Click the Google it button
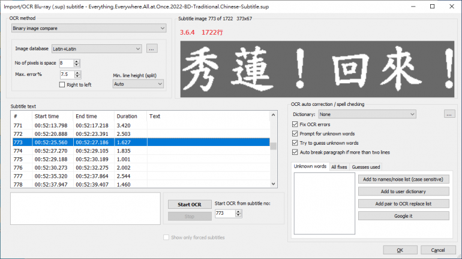 (x=403, y=216)
